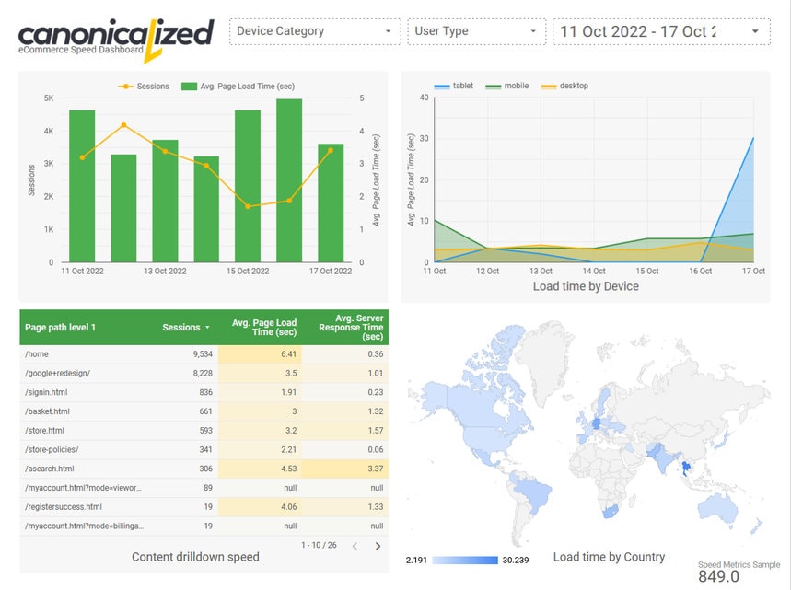The width and height of the screenshot is (791, 590).
Task: Click the previous page chevron in pagination
Action: click(355, 544)
